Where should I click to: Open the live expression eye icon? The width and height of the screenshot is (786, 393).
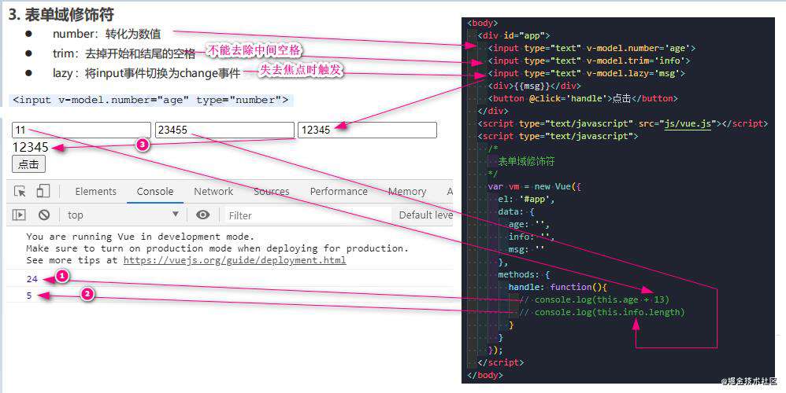(x=203, y=215)
